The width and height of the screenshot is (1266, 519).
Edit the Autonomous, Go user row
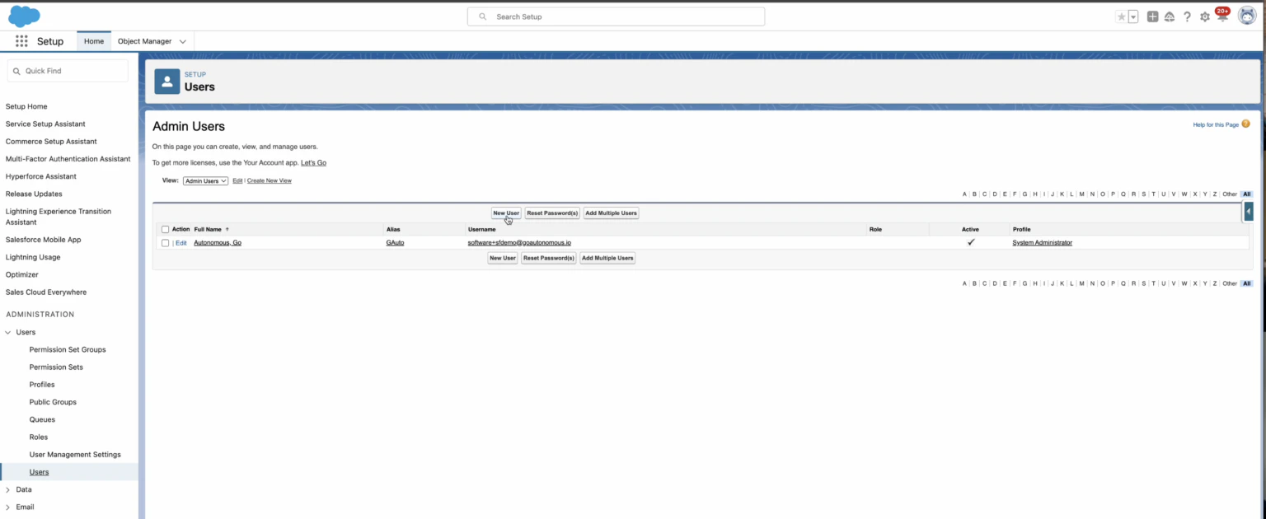coord(181,243)
